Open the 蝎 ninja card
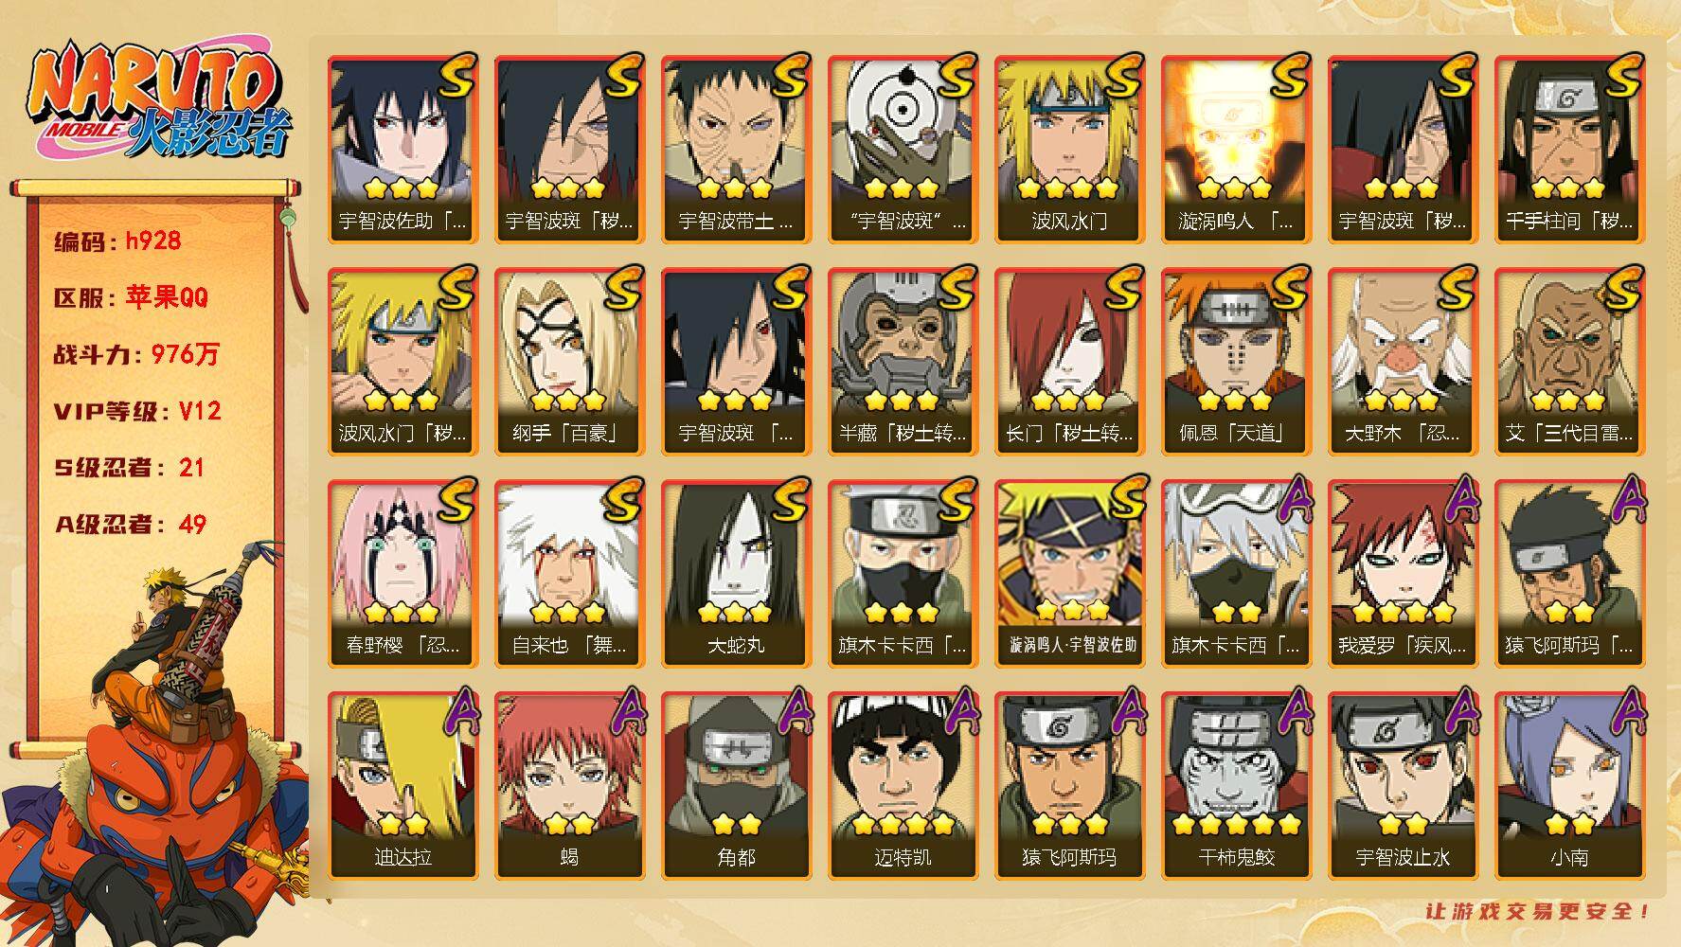This screenshot has width=1681, height=947. (x=569, y=785)
